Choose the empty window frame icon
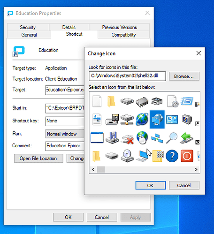 pos(97,137)
